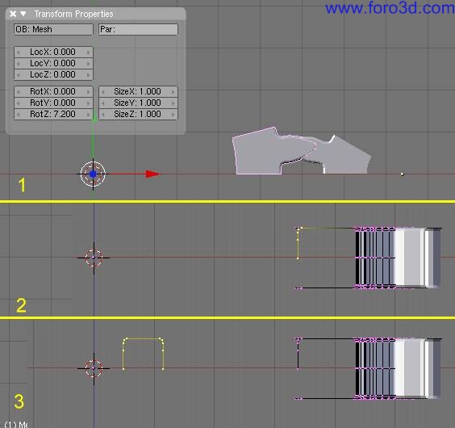Select the shaded mesh in view 3
The height and width of the screenshot is (428, 455).
pyautogui.click(x=399, y=368)
